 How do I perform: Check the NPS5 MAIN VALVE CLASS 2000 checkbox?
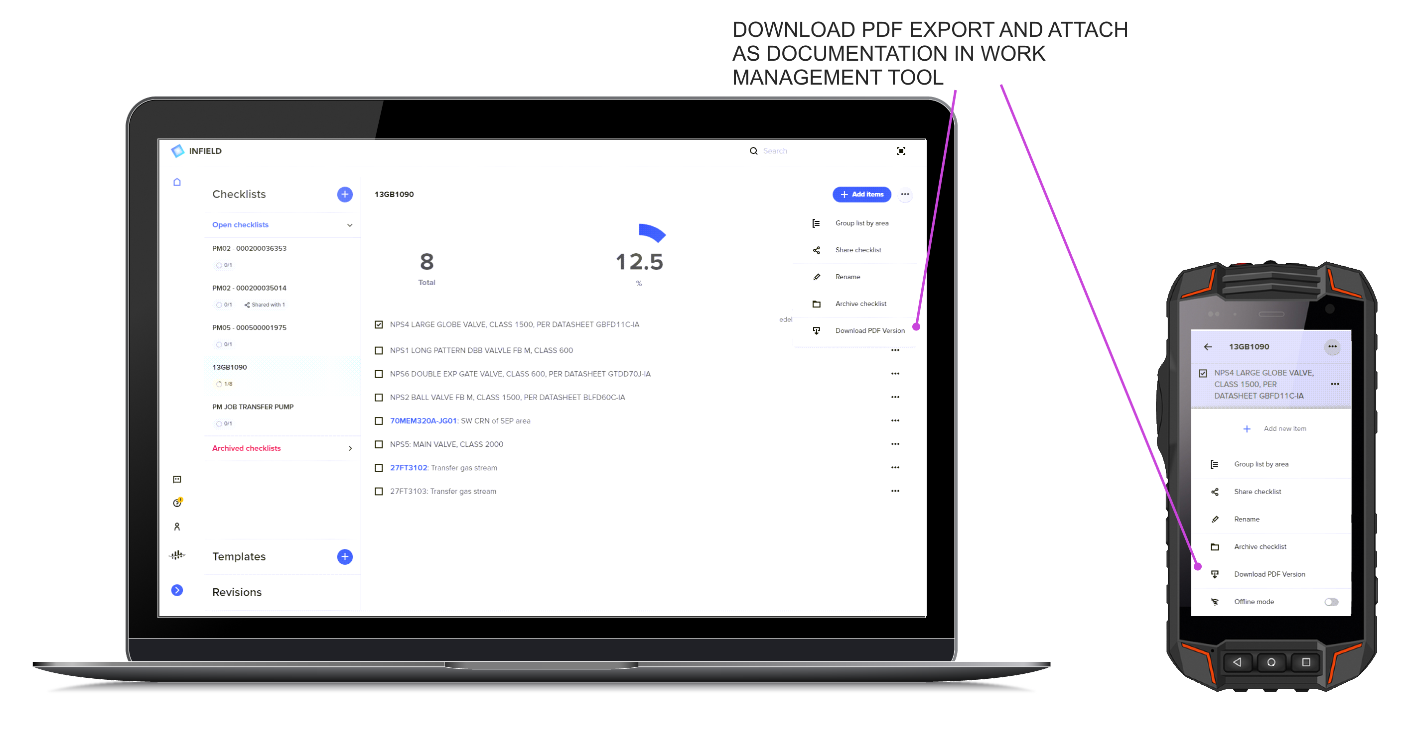pos(379,443)
